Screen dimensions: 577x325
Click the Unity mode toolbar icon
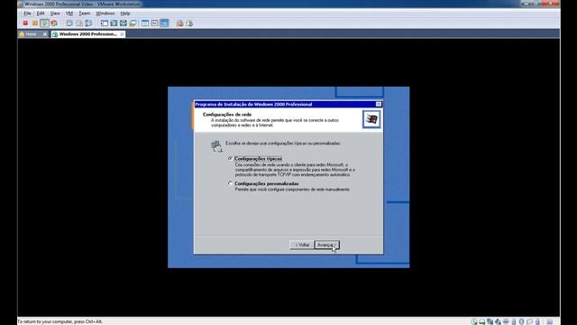(x=133, y=23)
